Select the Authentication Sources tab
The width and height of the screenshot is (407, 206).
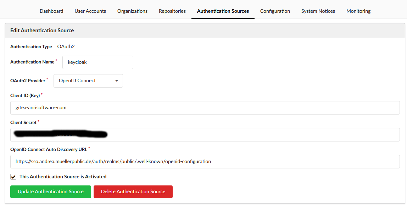point(223,11)
